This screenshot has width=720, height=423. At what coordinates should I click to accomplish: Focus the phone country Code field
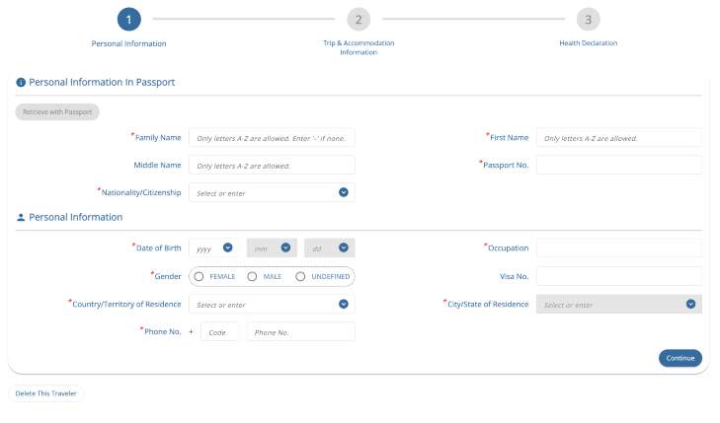click(219, 332)
